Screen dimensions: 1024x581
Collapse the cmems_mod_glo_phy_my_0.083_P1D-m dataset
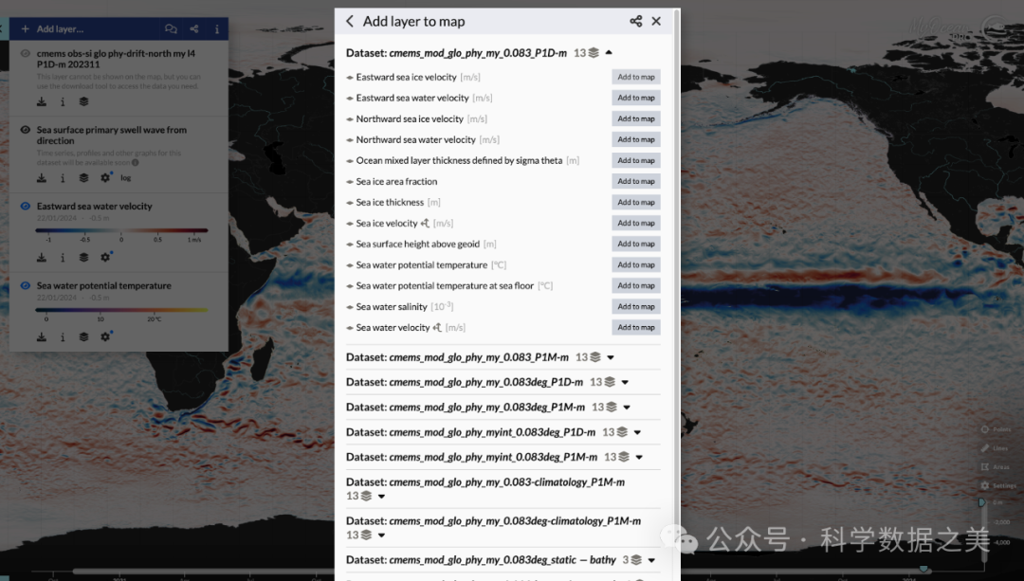tap(609, 53)
